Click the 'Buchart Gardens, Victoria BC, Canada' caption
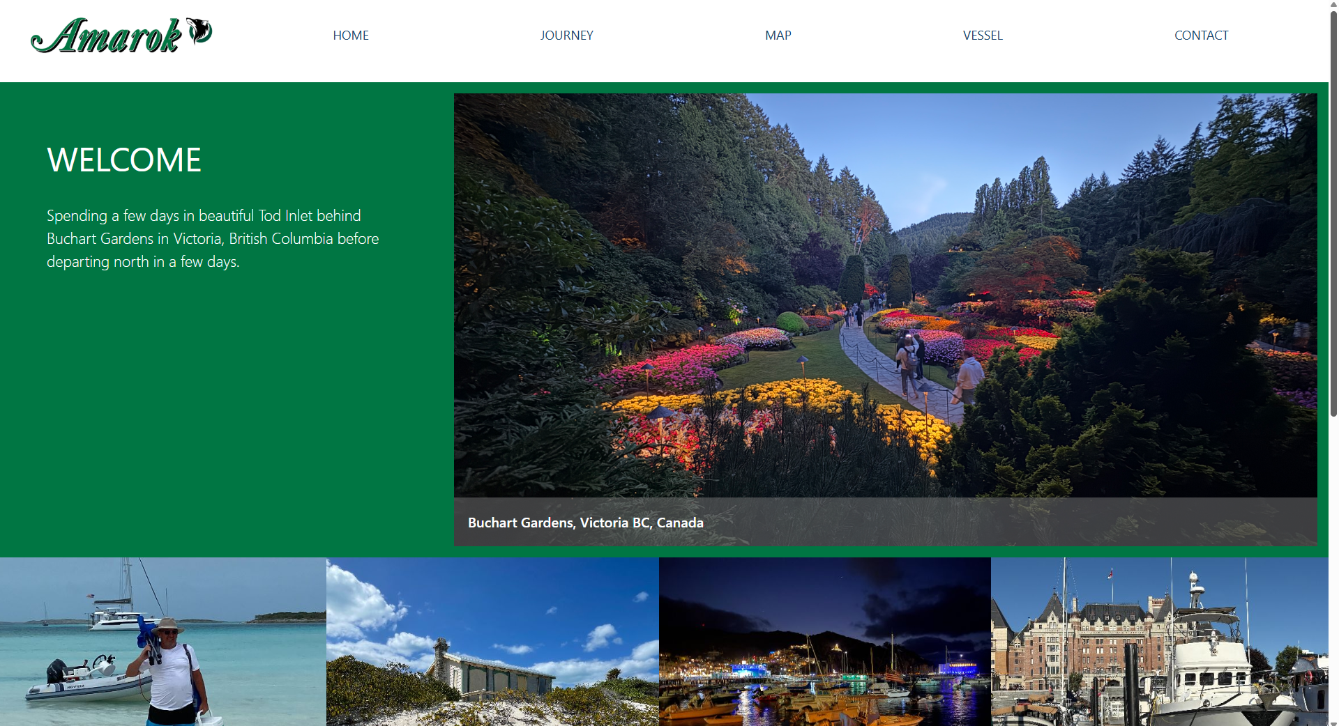The image size is (1339, 726). (x=585, y=523)
